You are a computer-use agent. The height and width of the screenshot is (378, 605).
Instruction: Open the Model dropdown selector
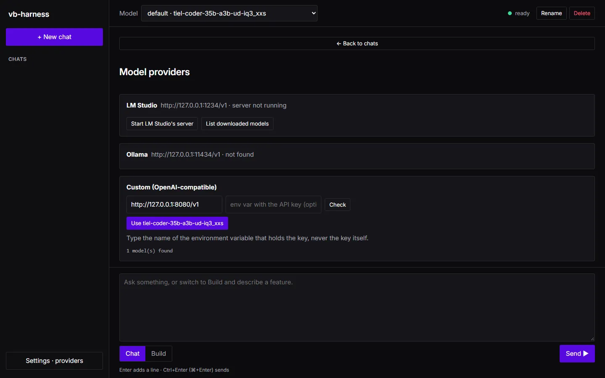coord(229,13)
